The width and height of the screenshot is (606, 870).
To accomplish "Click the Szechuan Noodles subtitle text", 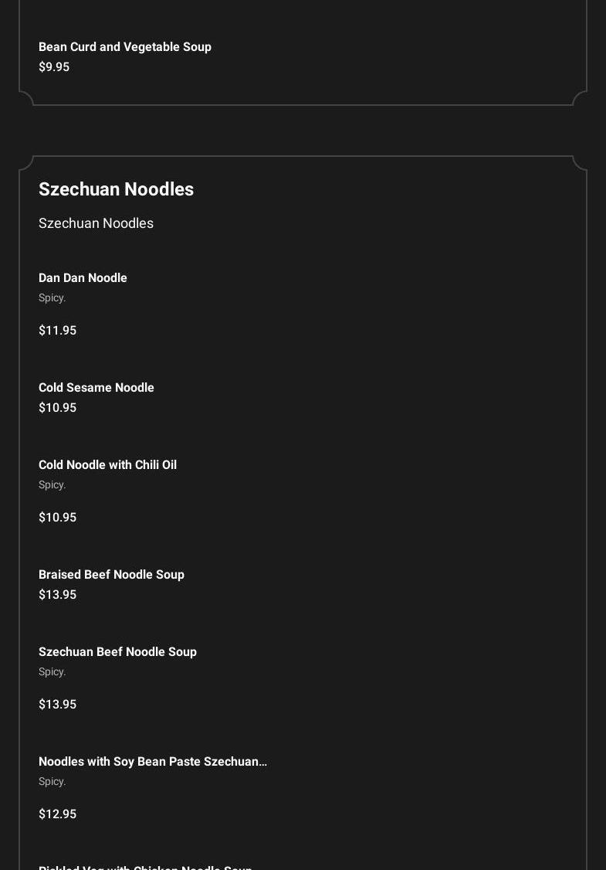I will (96, 223).
